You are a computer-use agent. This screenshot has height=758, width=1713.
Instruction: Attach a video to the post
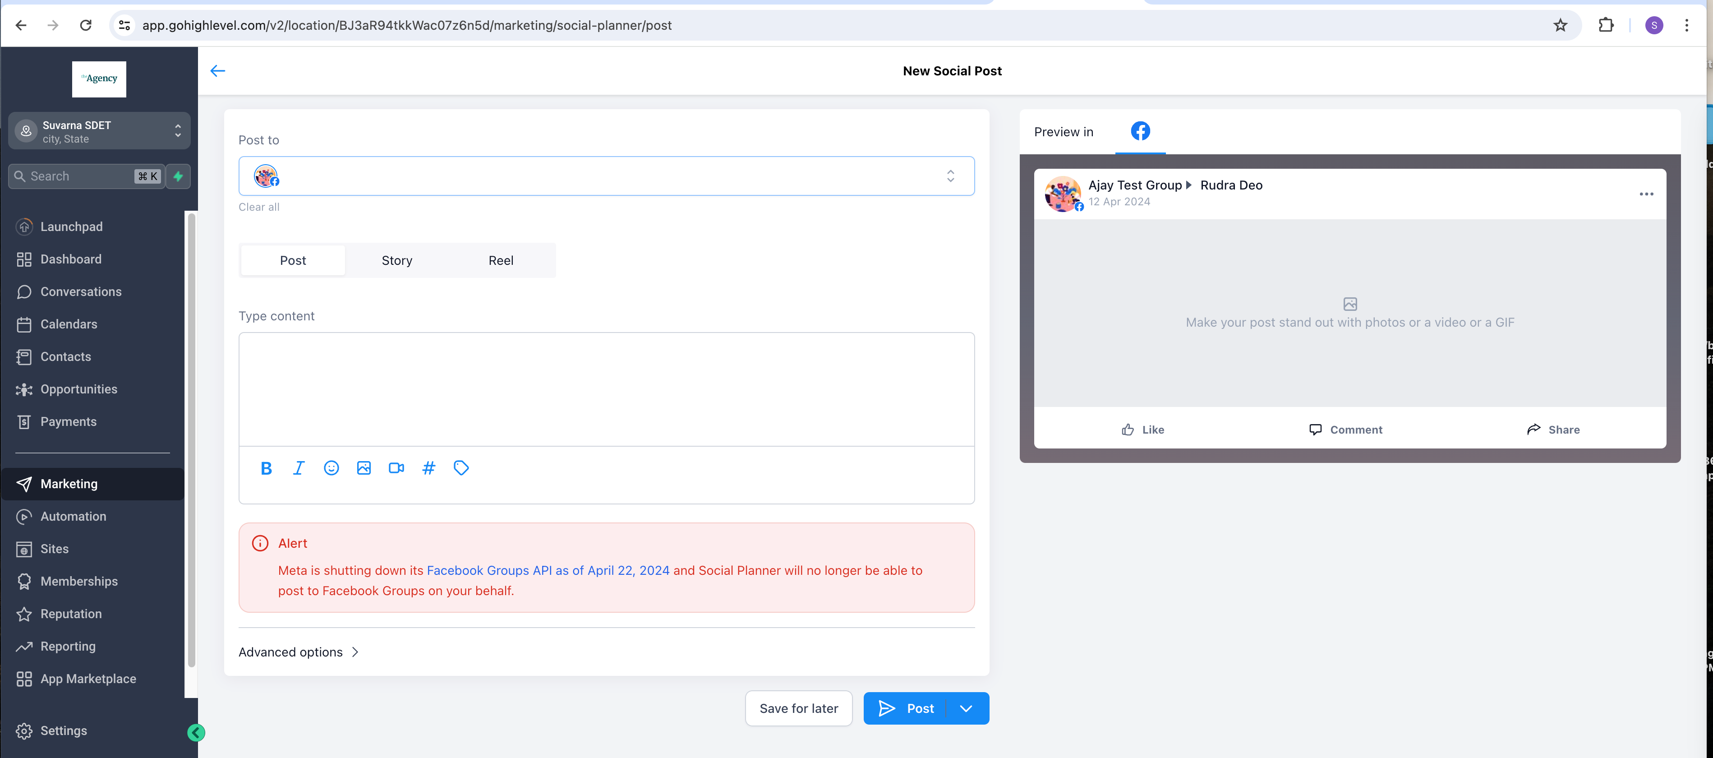click(x=396, y=468)
